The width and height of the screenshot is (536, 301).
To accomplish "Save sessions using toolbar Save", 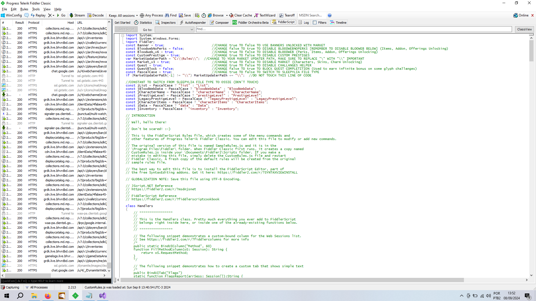I will pyautogui.click(x=185, y=15).
